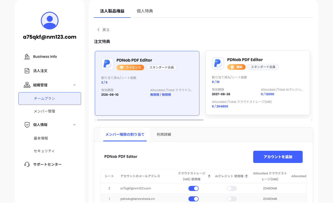Click the pdnob@tenorshare.cn cell in the table

[x=137, y=199]
